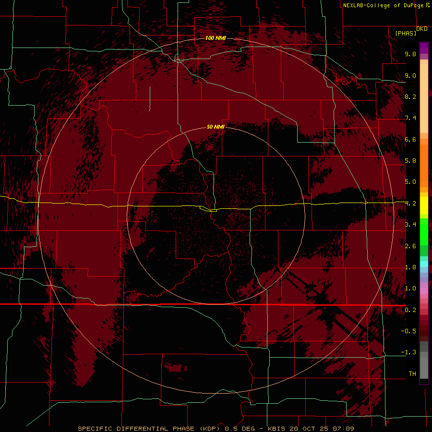
Task: Click the 3.4 scale value
Action: point(410,225)
